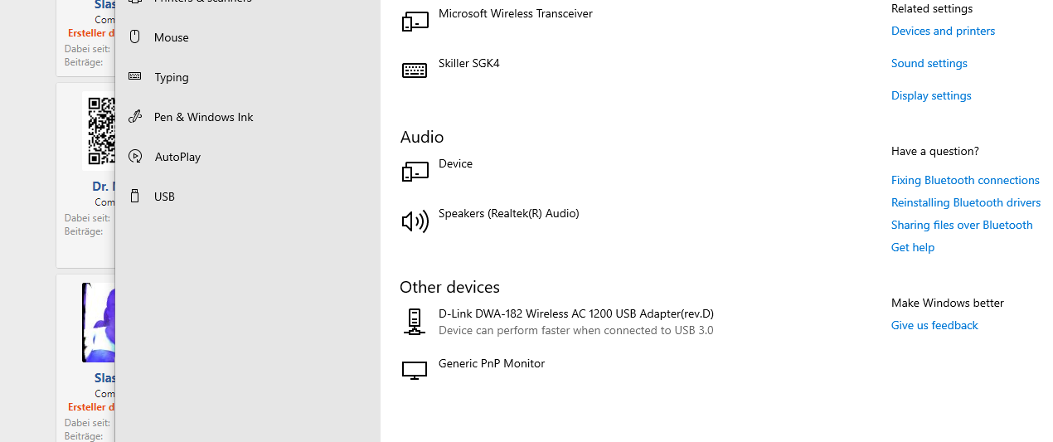Click the Typing keyboard icon in sidebar
The width and height of the screenshot is (1053, 442).
(x=134, y=76)
